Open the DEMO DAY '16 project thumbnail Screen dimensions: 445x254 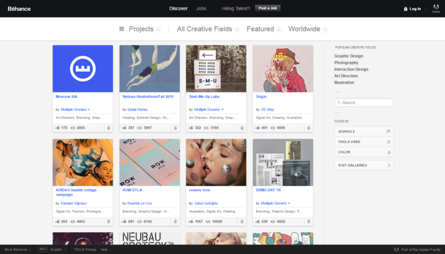[283, 163]
